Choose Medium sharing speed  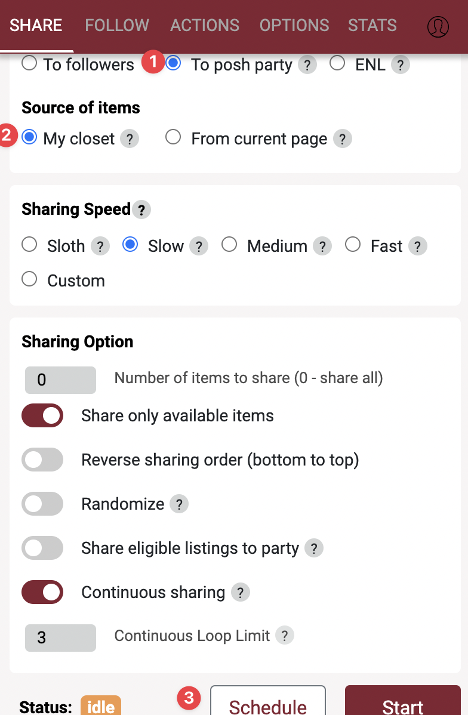229,245
